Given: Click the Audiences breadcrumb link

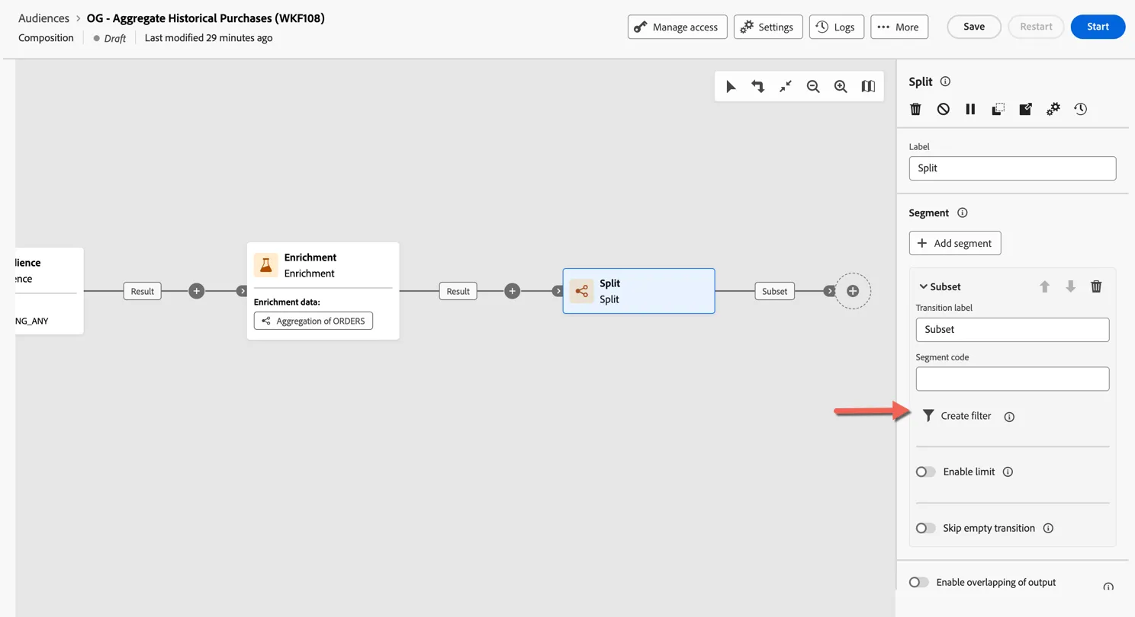Looking at the screenshot, I should tap(43, 18).
